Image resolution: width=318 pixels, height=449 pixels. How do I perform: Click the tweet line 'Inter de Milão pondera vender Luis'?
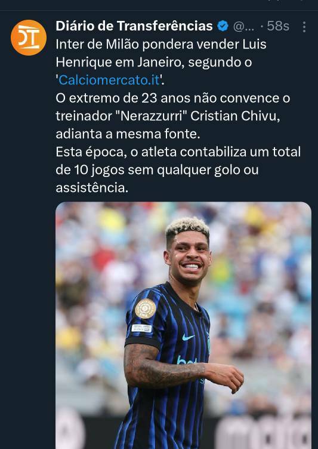coord(161,44)
